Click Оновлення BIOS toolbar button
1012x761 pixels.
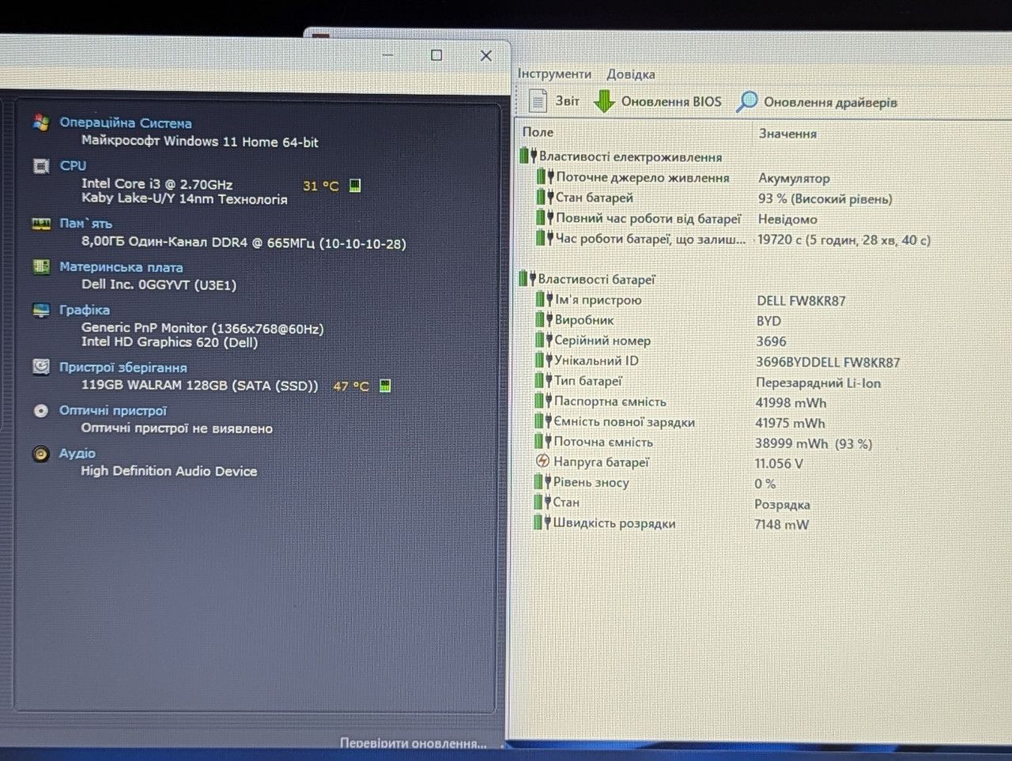[x=658, y=101]
